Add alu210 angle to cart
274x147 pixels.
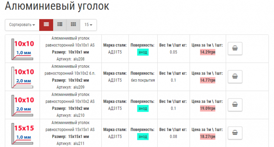pyautogui.click(x=235, y=104)
